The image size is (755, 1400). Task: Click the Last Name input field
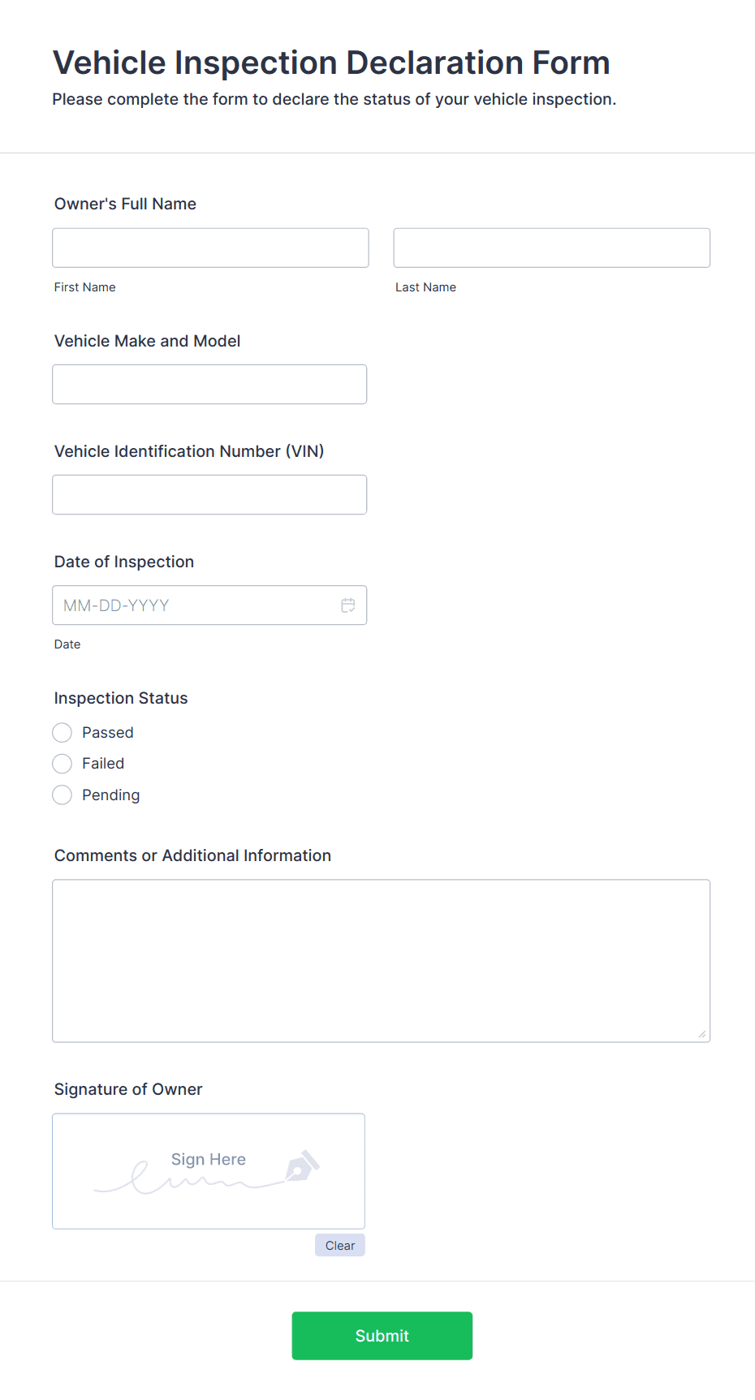click(x=551, y=248)
